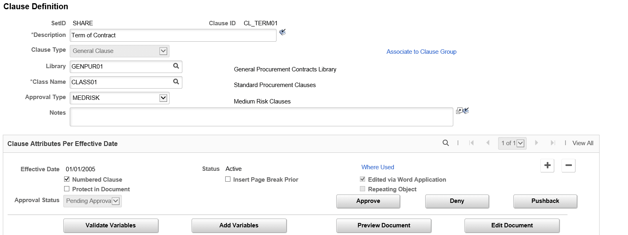
Task: Go to first row arrow in navigator
Action: tap(472, 143)
